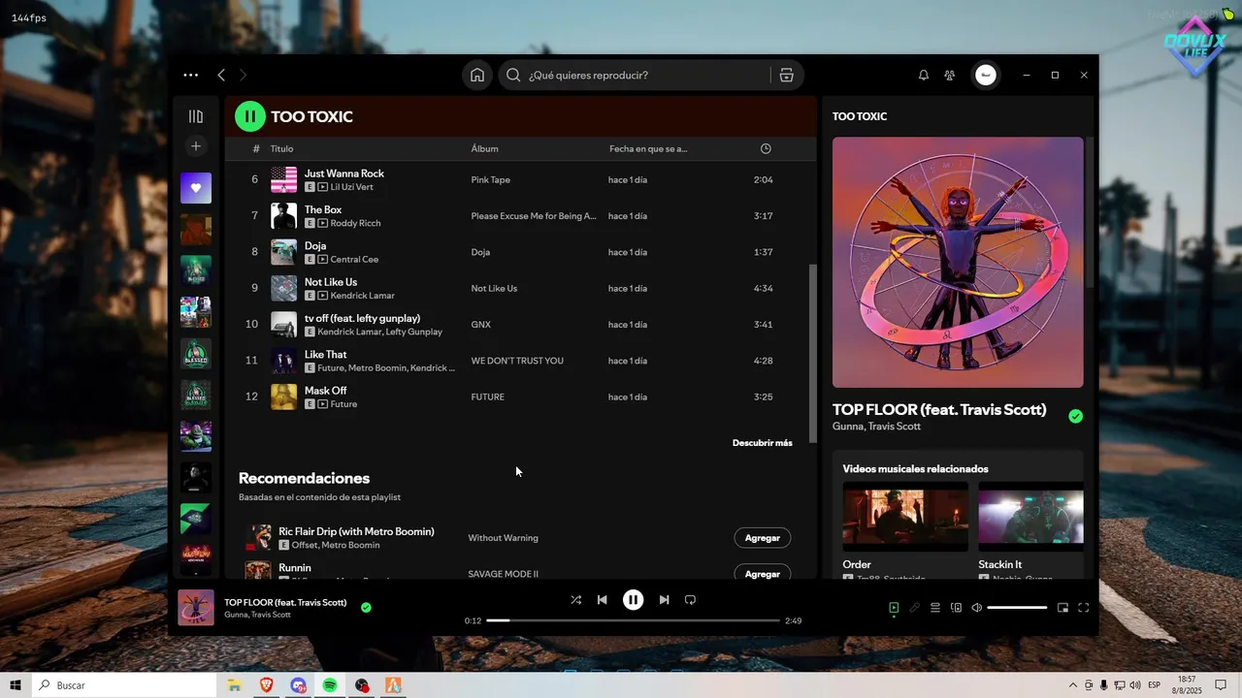Mute volume speaker icon
The image size is (1242, 698).
[x=976, y=608]
